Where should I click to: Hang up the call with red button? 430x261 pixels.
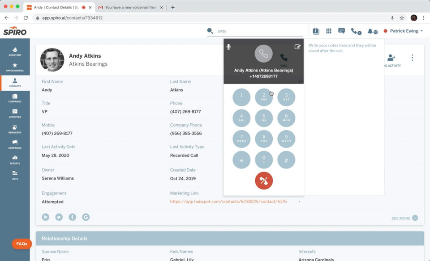click(264, 181)
